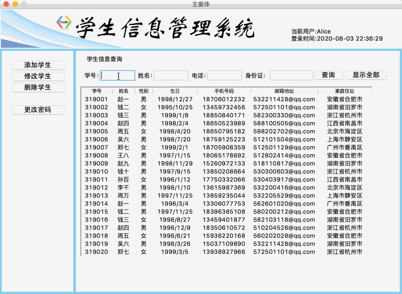Click address 广州市番禺区 in row 319007
Image resolution: width=402 pixels, height=294 pixels.
point(344,148)
